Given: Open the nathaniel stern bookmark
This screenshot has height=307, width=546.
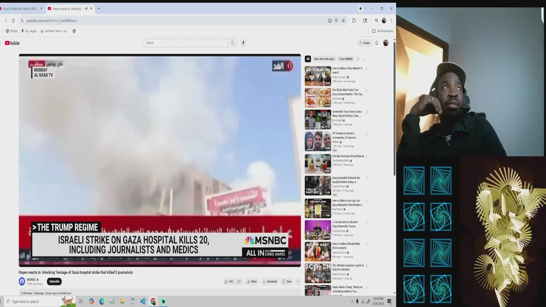Looking at the screenshot, I should coord(54,31).
